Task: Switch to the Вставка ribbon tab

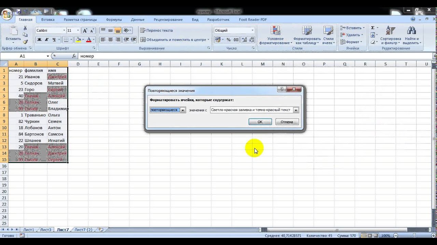Action: pos(48,20)
